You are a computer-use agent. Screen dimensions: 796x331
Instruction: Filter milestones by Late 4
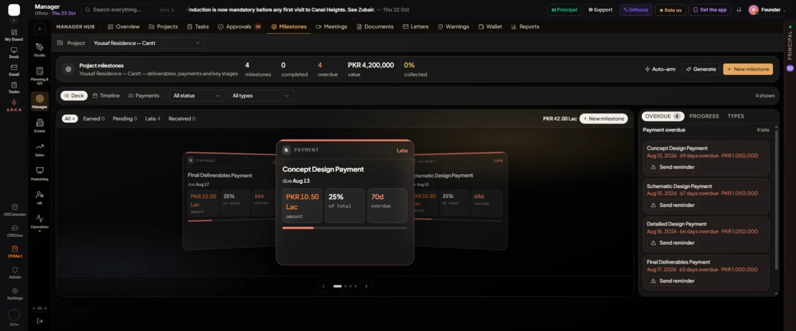pos(153,119)
